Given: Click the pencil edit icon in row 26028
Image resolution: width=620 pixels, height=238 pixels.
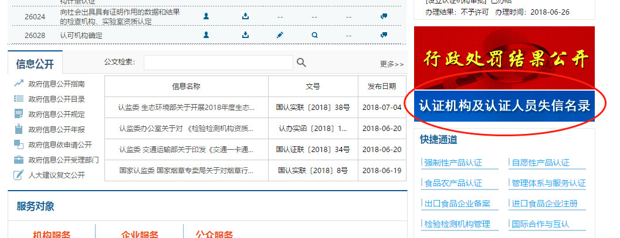Looking at the screenshot, I should click(x=280, y=35).
